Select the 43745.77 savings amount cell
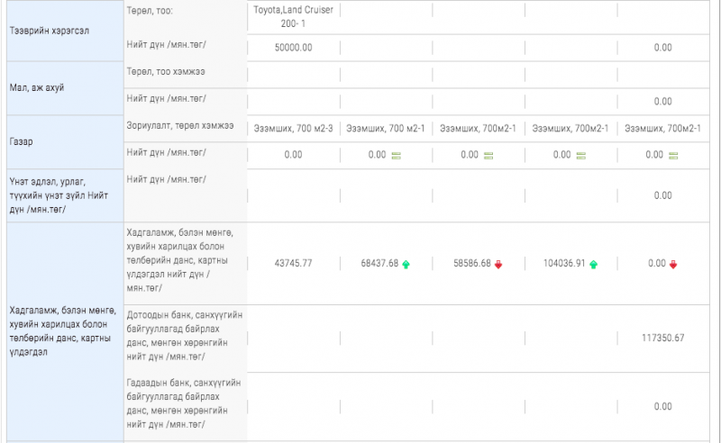Screen dimensions: 721x443 [x=293, y=264]
